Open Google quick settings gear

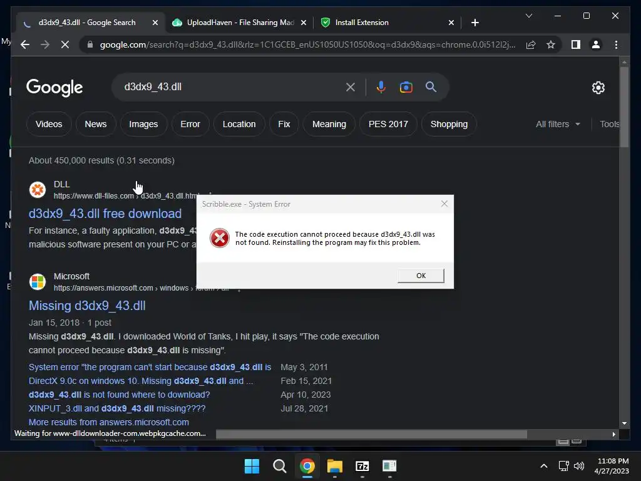click(x=598, y=87)
